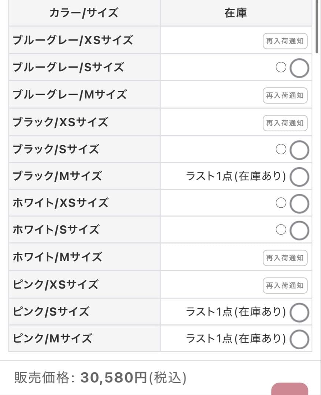Click the カラー/サイズ column header
The height and width of the screenshot is (395, 321).
(84, 13)
